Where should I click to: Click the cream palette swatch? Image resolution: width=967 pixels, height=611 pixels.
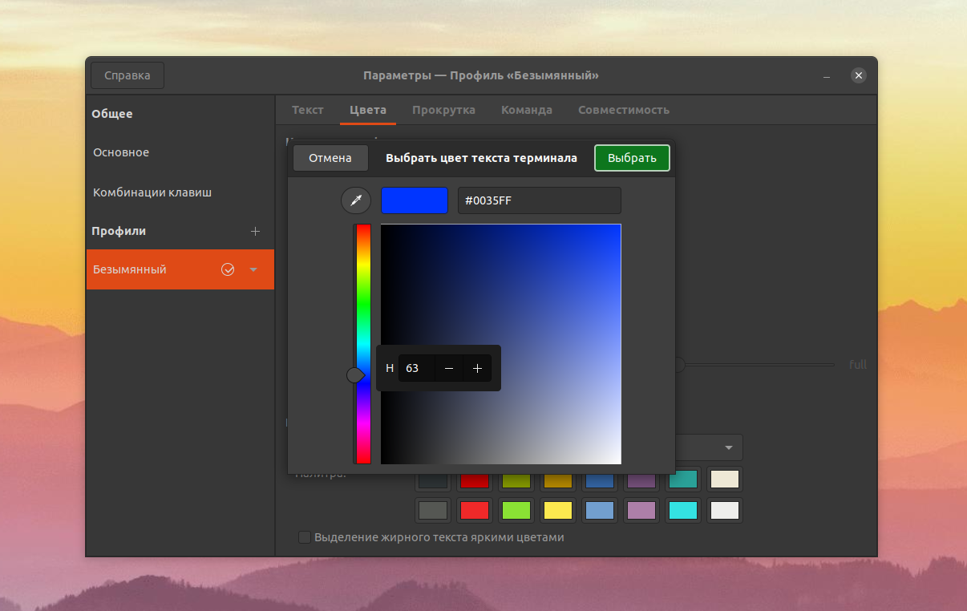(x=725, y=479)
